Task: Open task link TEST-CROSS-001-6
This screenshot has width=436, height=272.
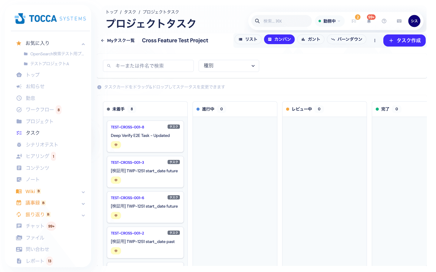Action: click(127, 198)
